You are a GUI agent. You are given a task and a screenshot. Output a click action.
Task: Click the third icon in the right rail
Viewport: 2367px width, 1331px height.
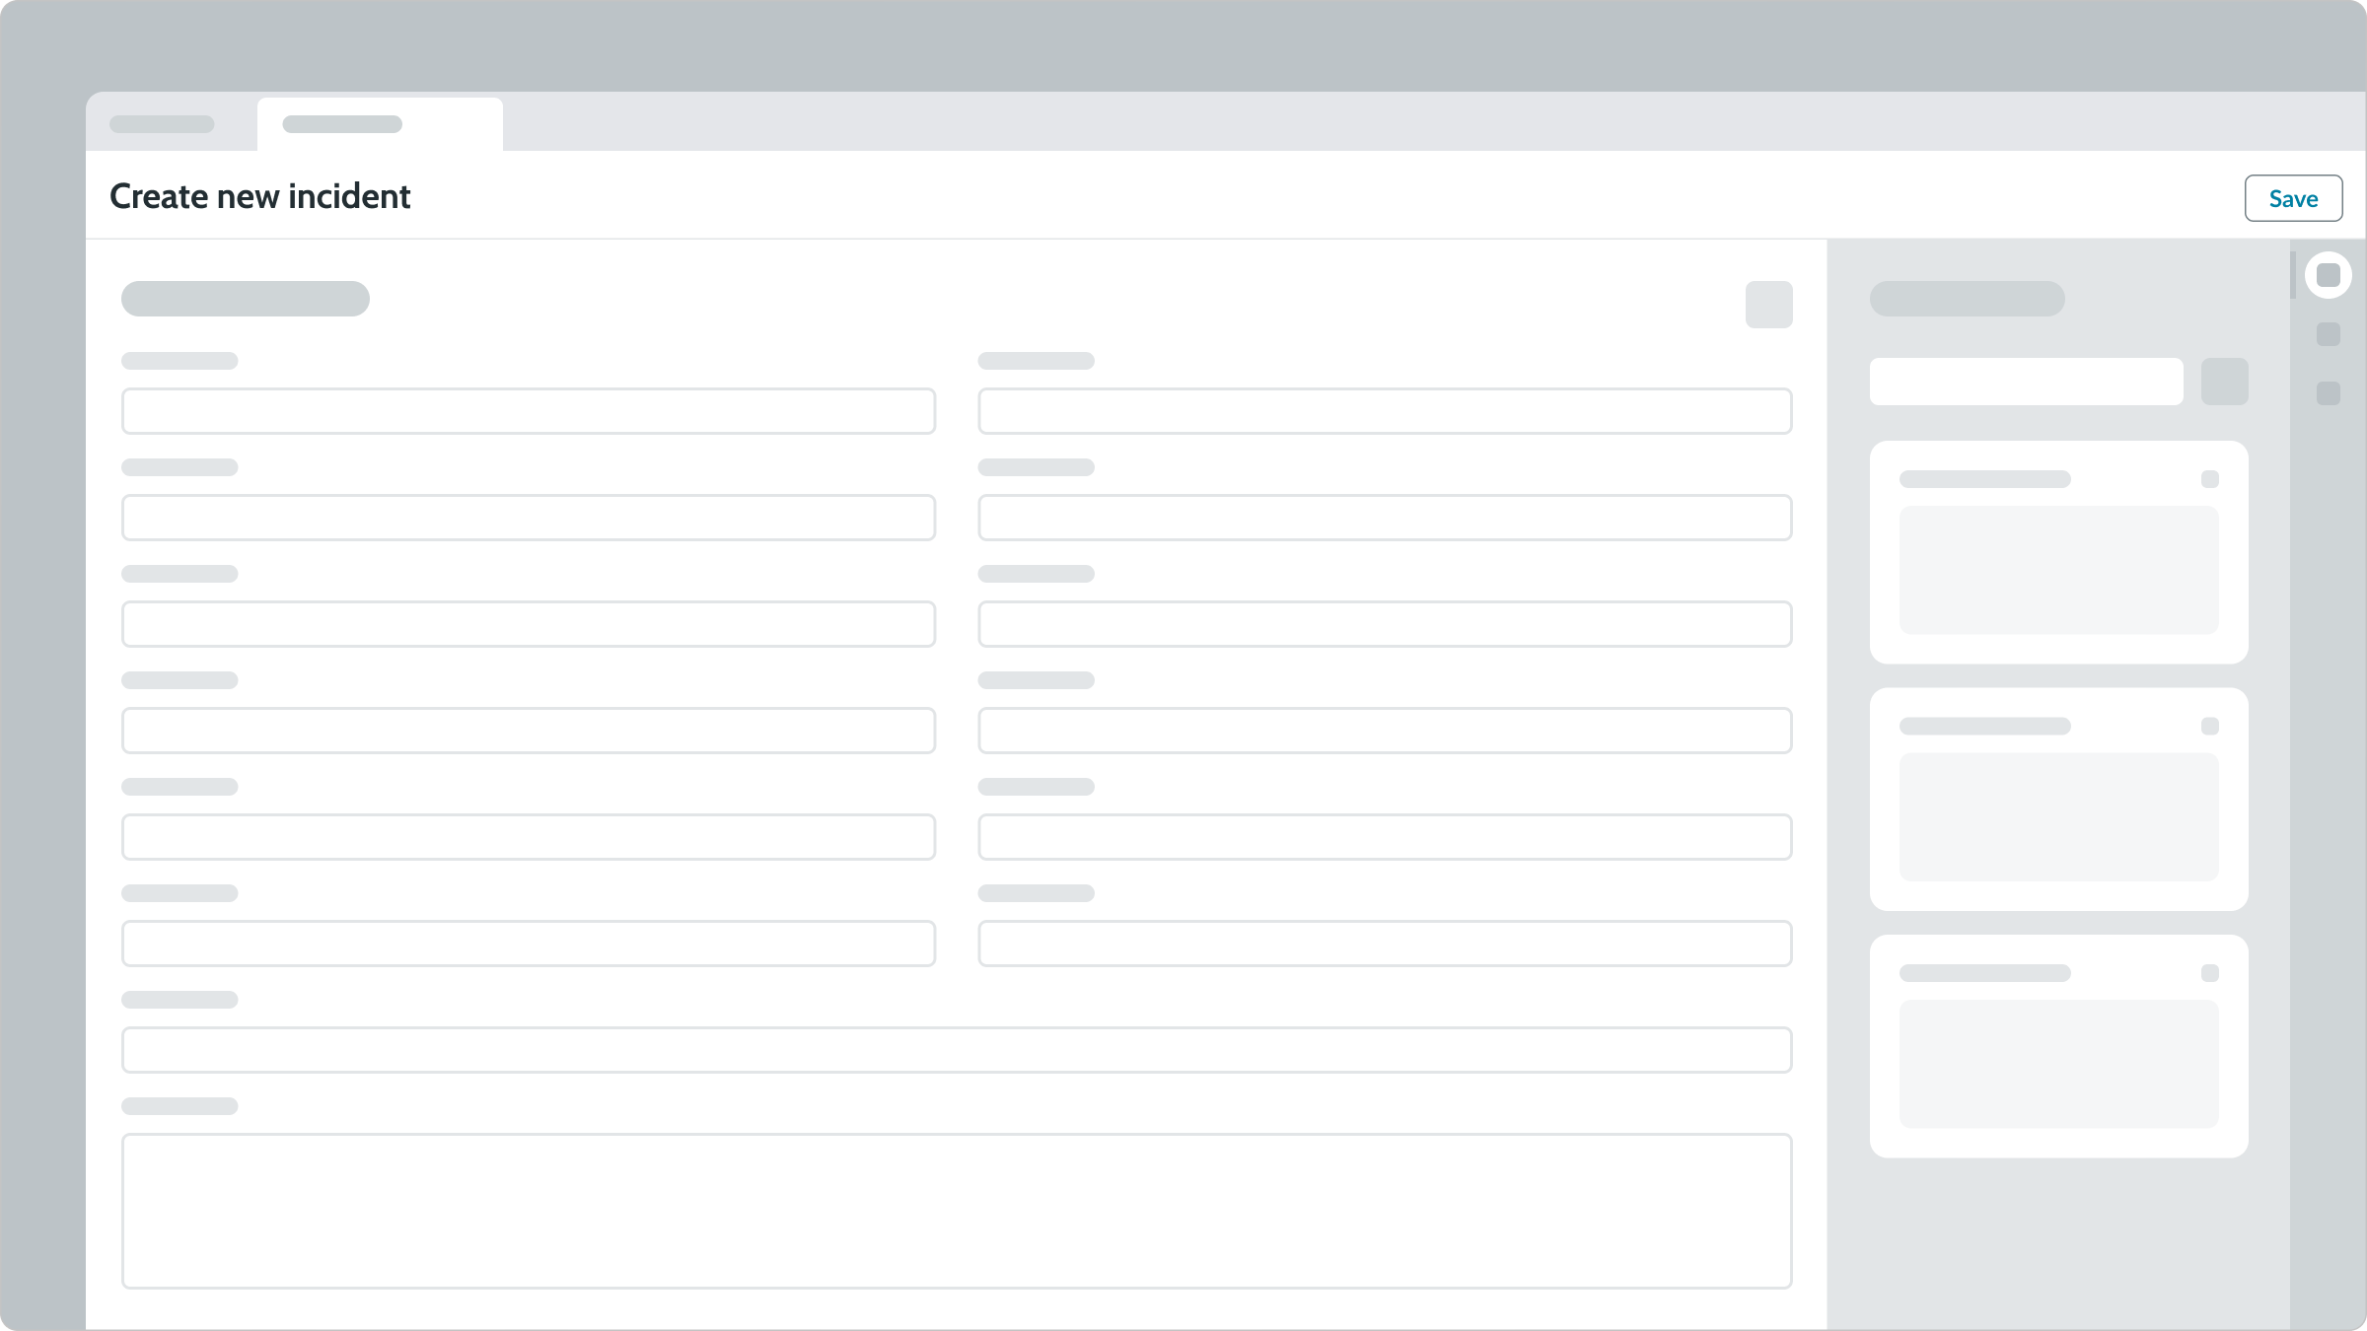pos(2329,392)
